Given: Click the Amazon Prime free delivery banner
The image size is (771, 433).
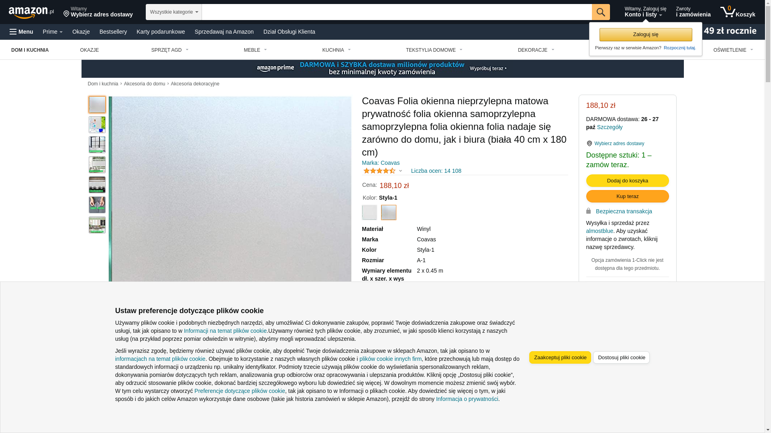Looking at the screenshot, I should pyautogui.click(x=382, y=69).
